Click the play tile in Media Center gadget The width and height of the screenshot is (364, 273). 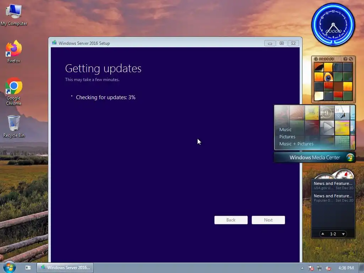(x=327, y=128)
